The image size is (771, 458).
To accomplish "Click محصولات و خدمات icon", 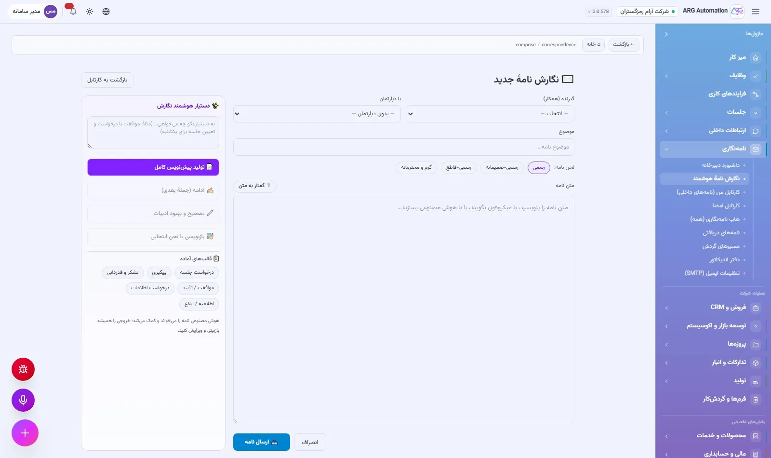I will tap(756, 436).
